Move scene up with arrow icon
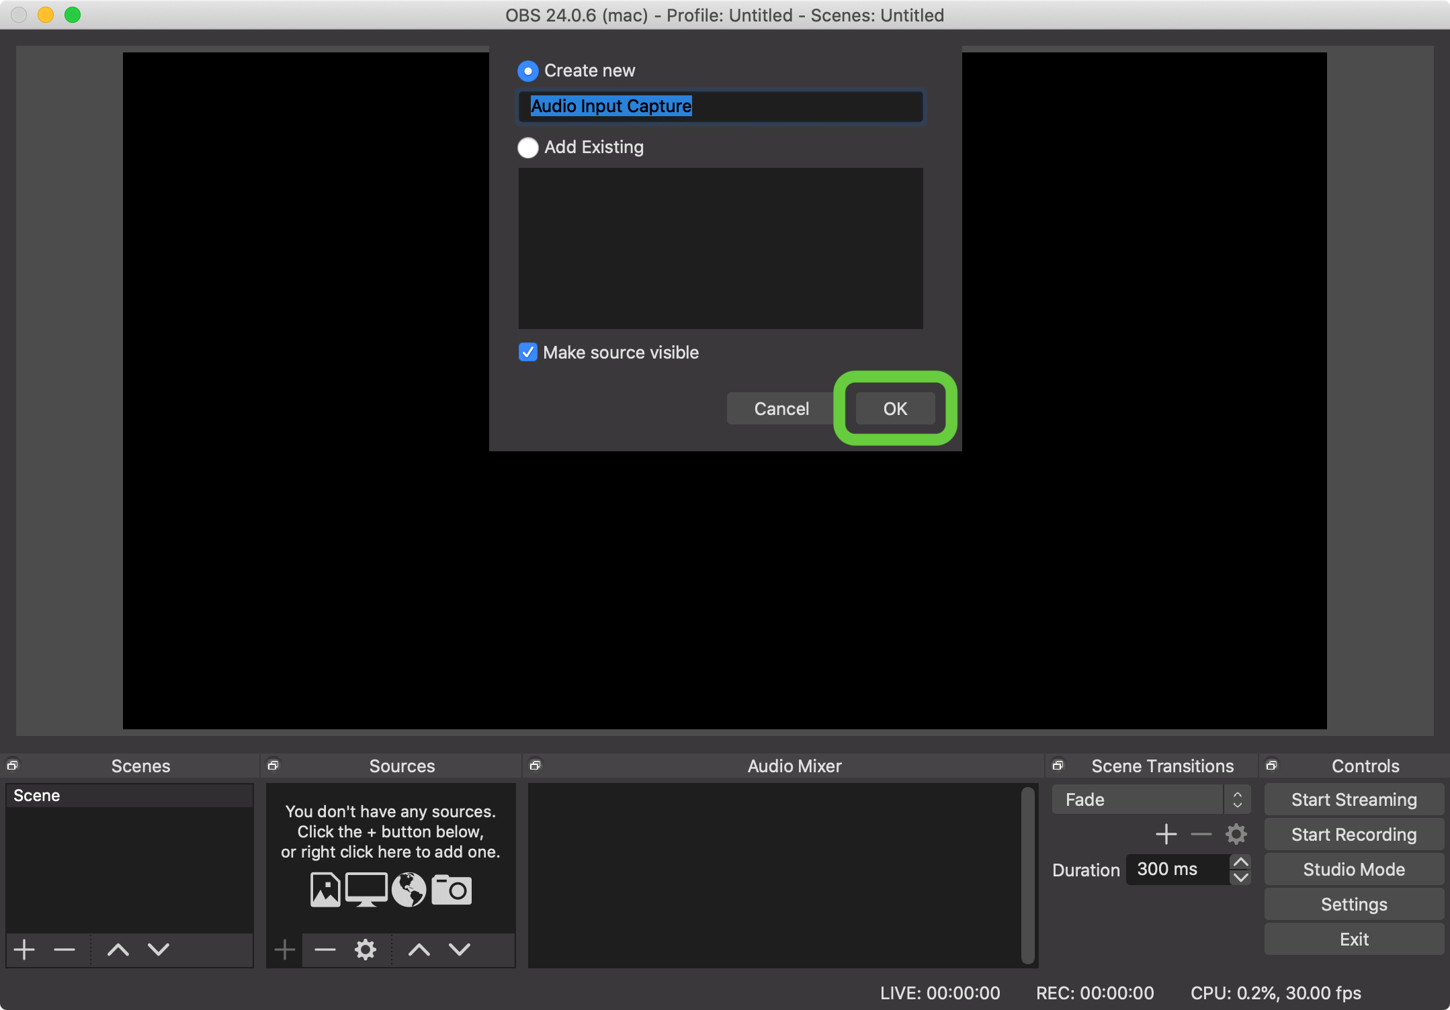Viewport: 1450px width, 1010px height. (118, 950)
